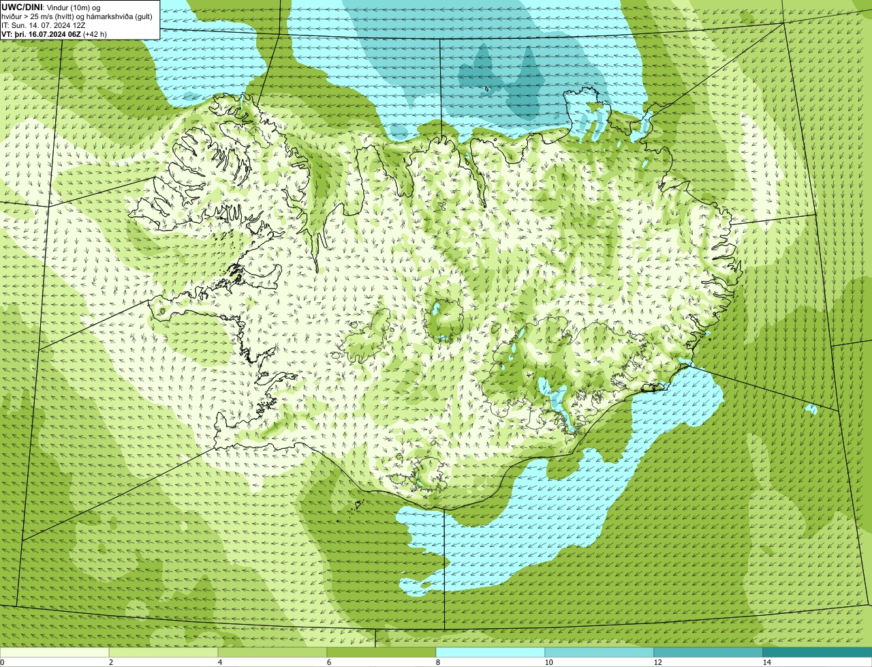Click the '14' label on the color scale
Viewport: 872px width, 667px height.
[x=766, y=662]
